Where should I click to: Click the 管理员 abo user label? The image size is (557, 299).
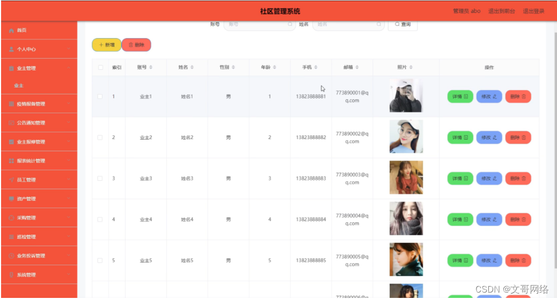coord(467,11)
